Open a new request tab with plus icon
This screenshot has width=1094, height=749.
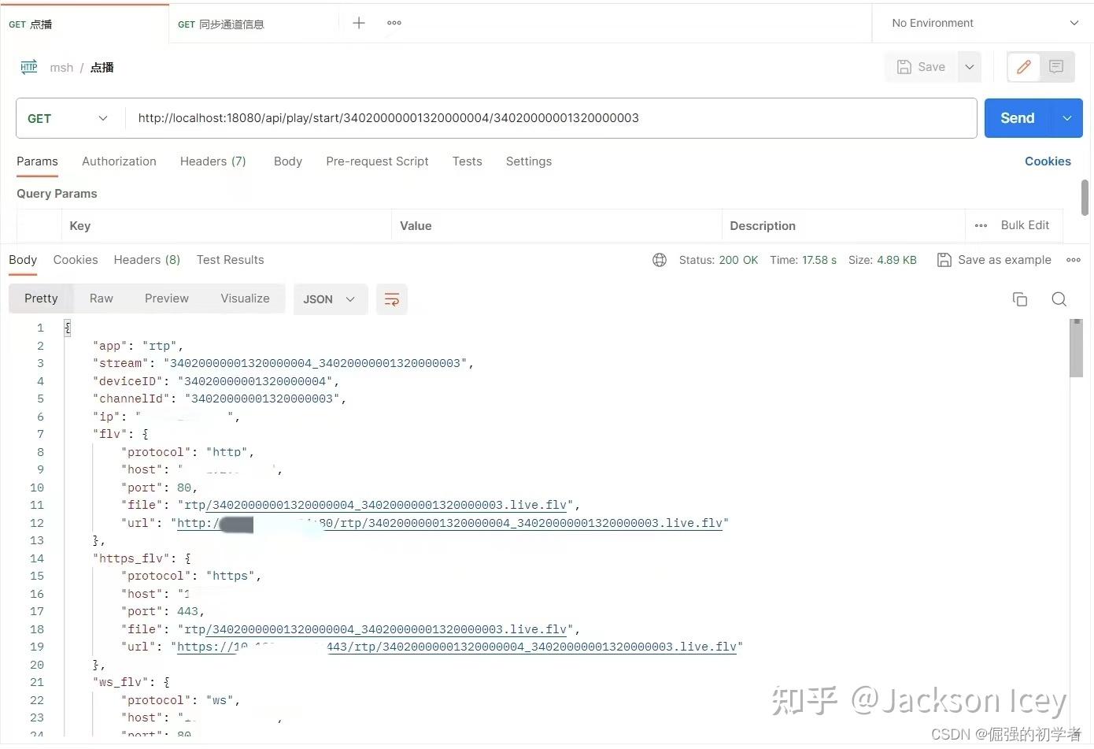pos(358,23)
